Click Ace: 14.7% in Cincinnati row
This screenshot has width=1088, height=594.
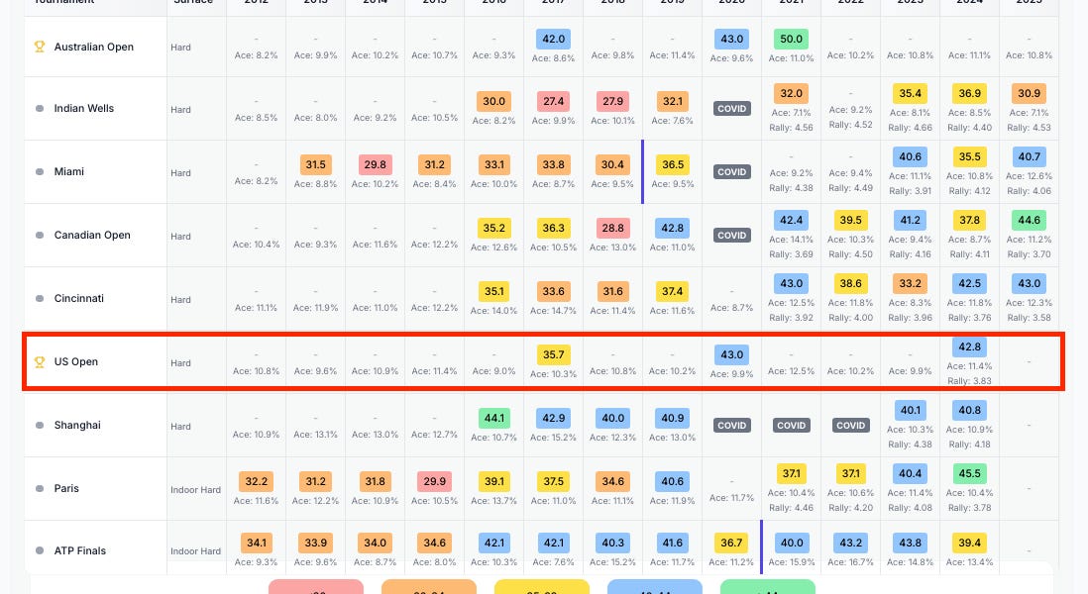pos(553,311)
